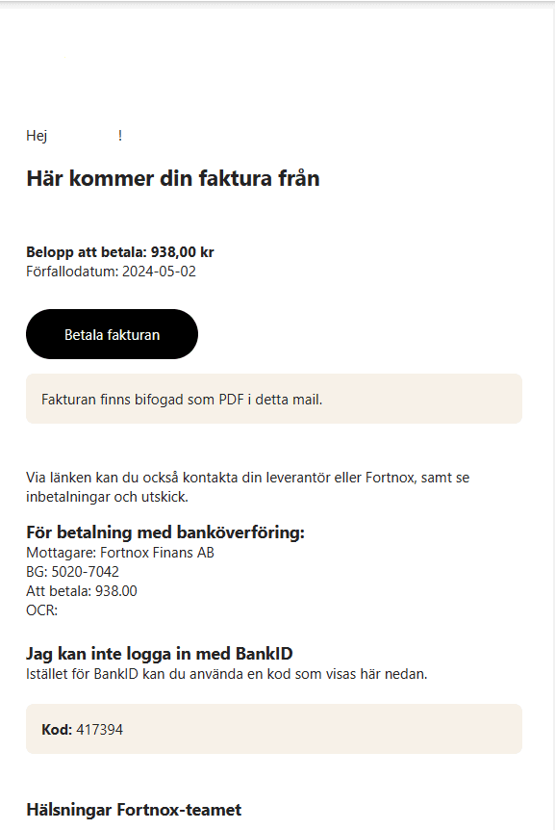Click the Hej greeting line

[74, 136]
